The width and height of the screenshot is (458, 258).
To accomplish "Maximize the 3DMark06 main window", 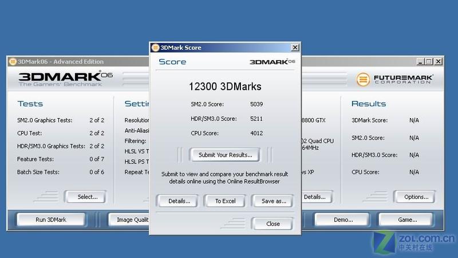I will point(429,61).
